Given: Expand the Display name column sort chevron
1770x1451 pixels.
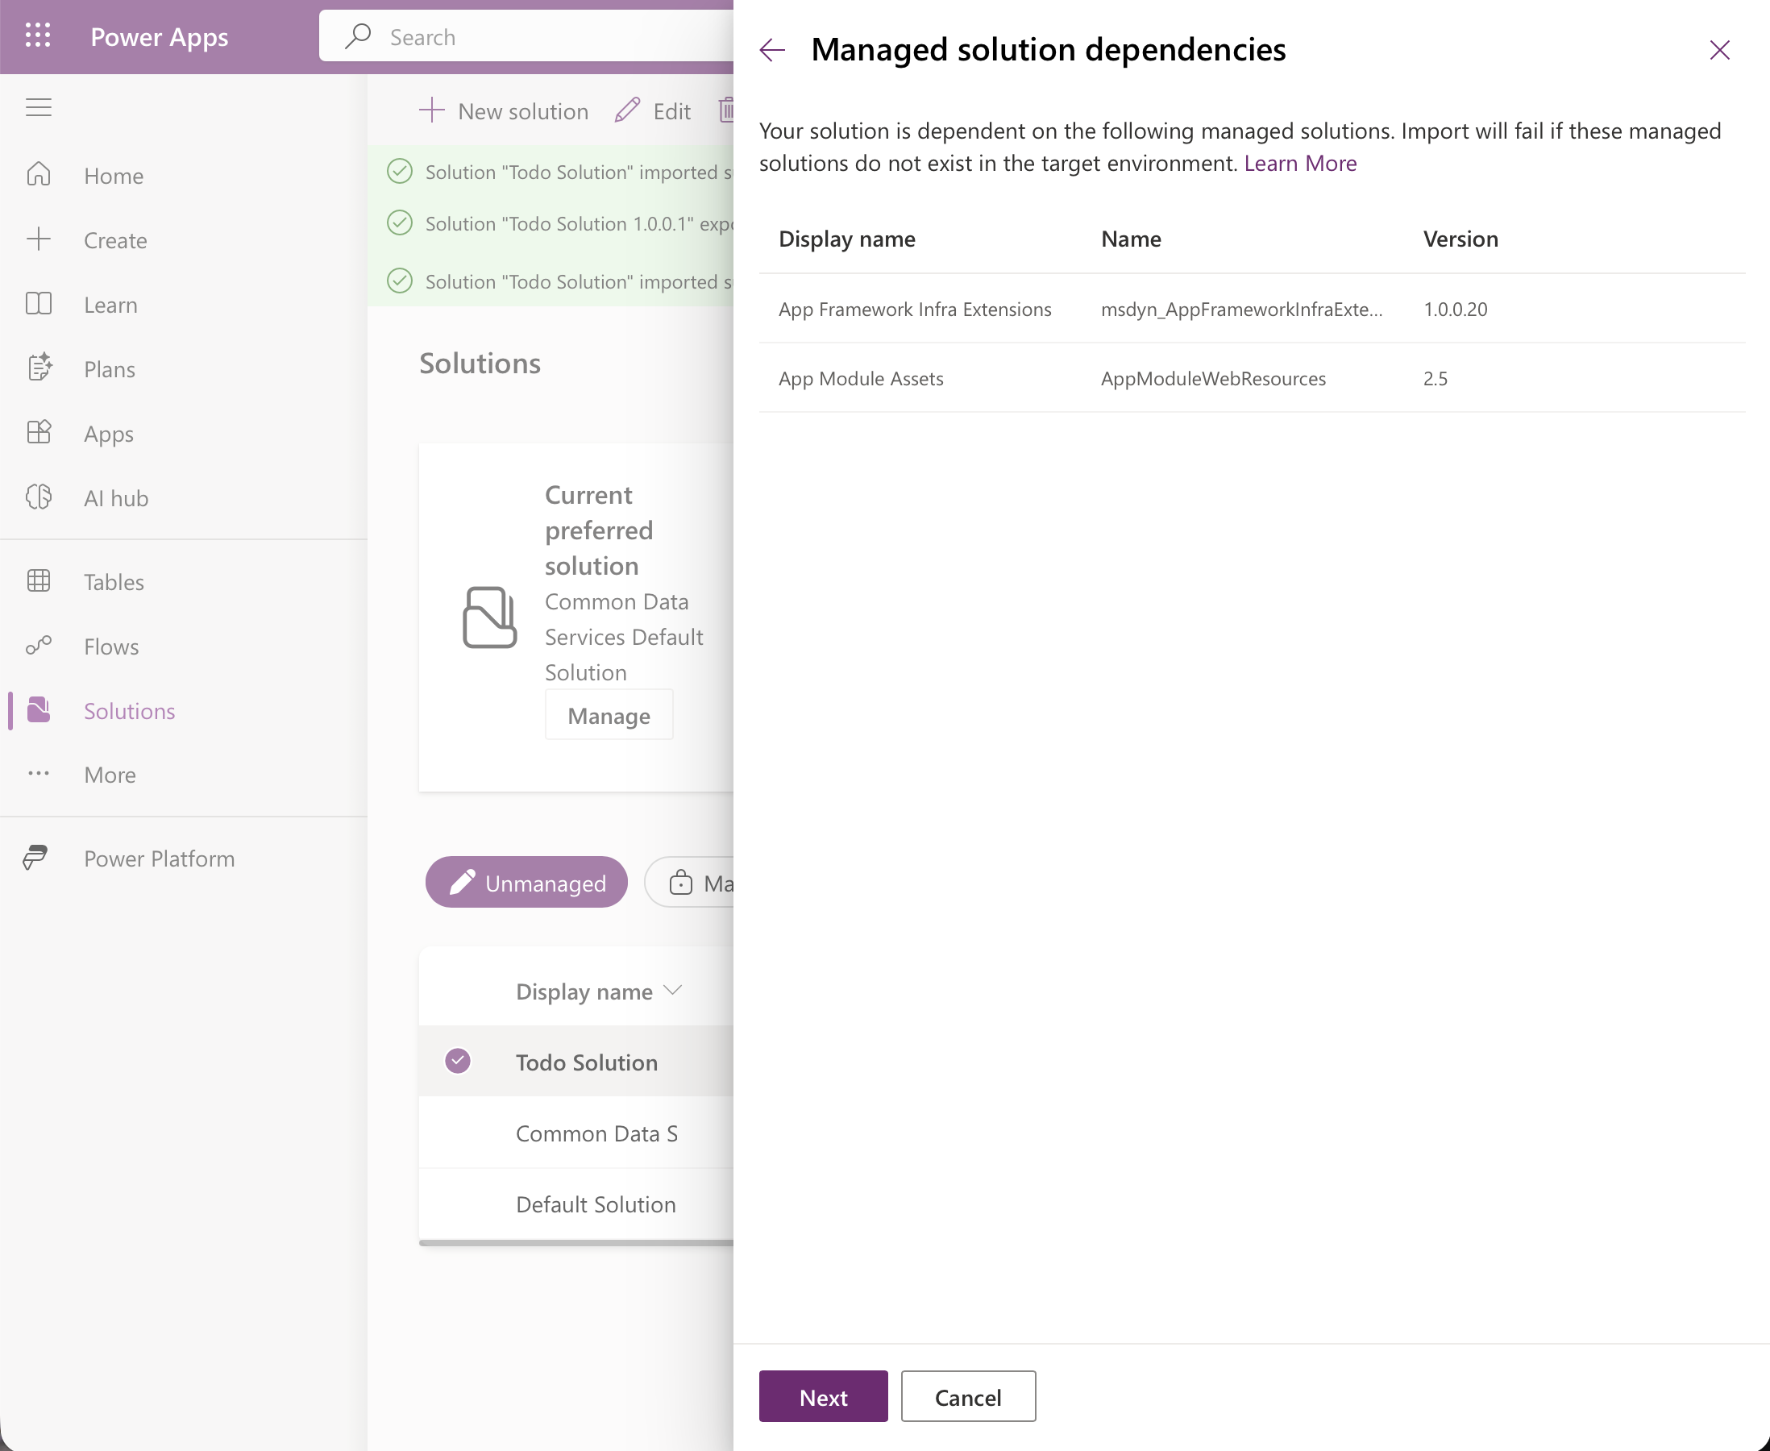Looking at the screenshot, I should (673, 991).
